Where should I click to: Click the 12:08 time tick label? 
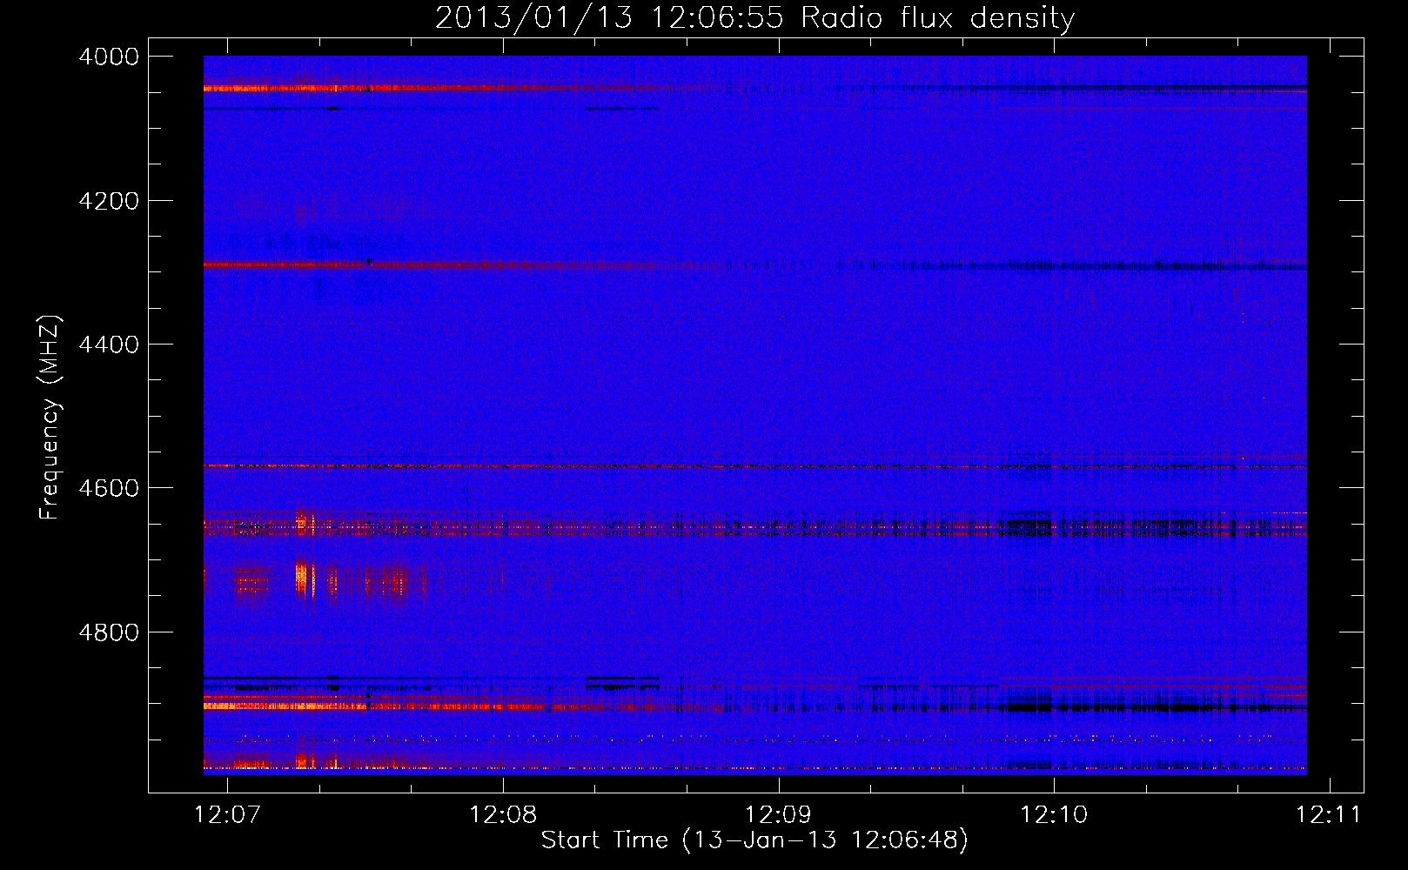coord(503,815)
